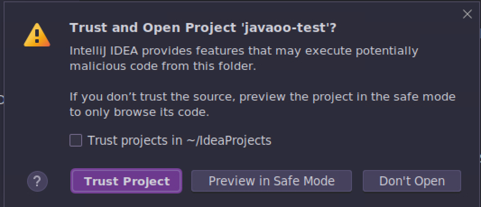Open help via the question mark icon
This screenshot has width=481, height=207.
[37, 181]
